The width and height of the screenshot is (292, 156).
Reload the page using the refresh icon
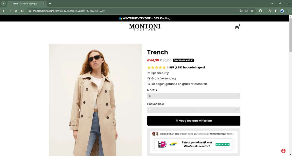click(16, 11)
